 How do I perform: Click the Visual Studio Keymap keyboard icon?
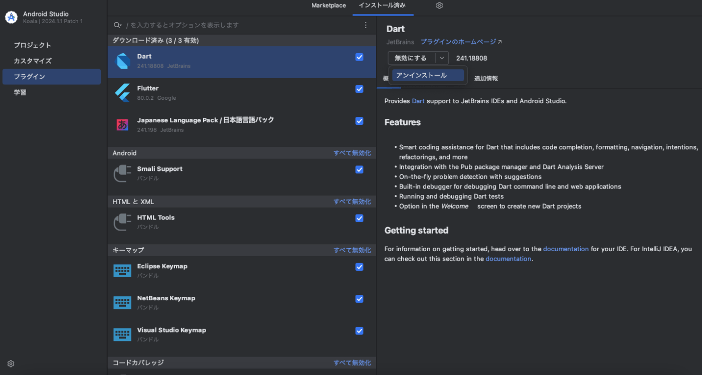pyautogui.click(x=122, y=335)
